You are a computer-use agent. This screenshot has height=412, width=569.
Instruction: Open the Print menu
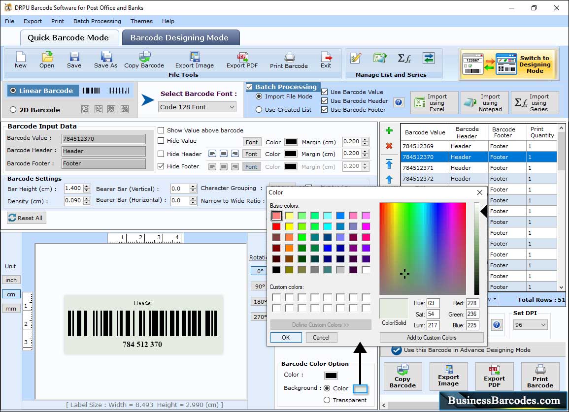pos(57,21)
